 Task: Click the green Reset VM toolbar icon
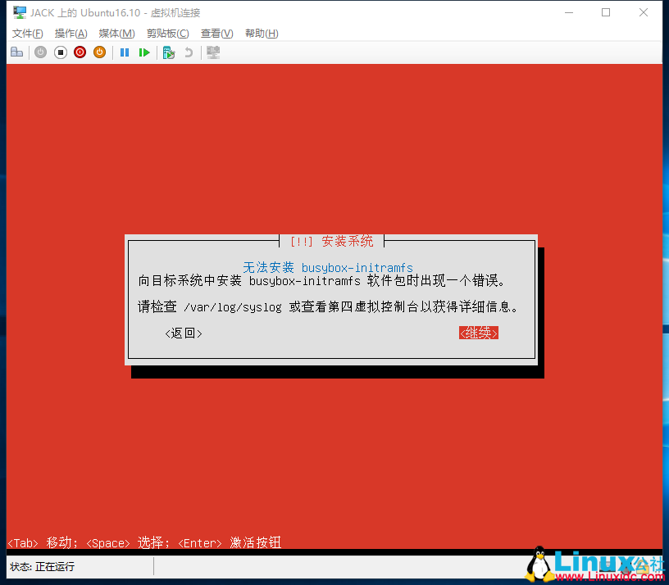(144, 52)
